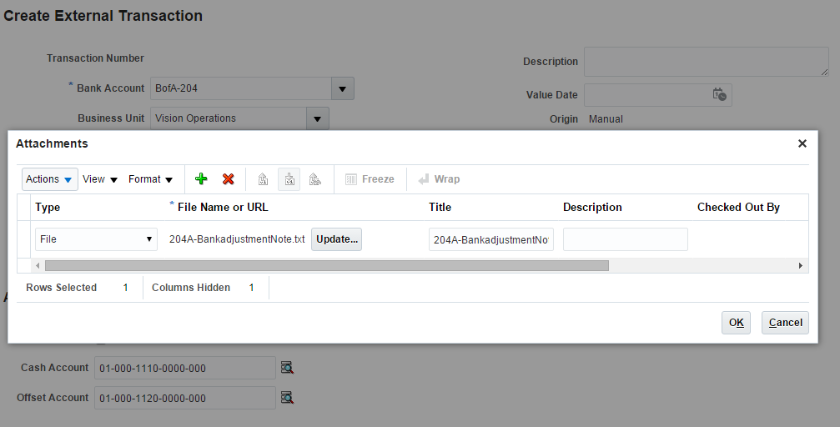840x427 pixels.
Task: Delete the selected attachment with red X
Action: click(x=228, y=179)
